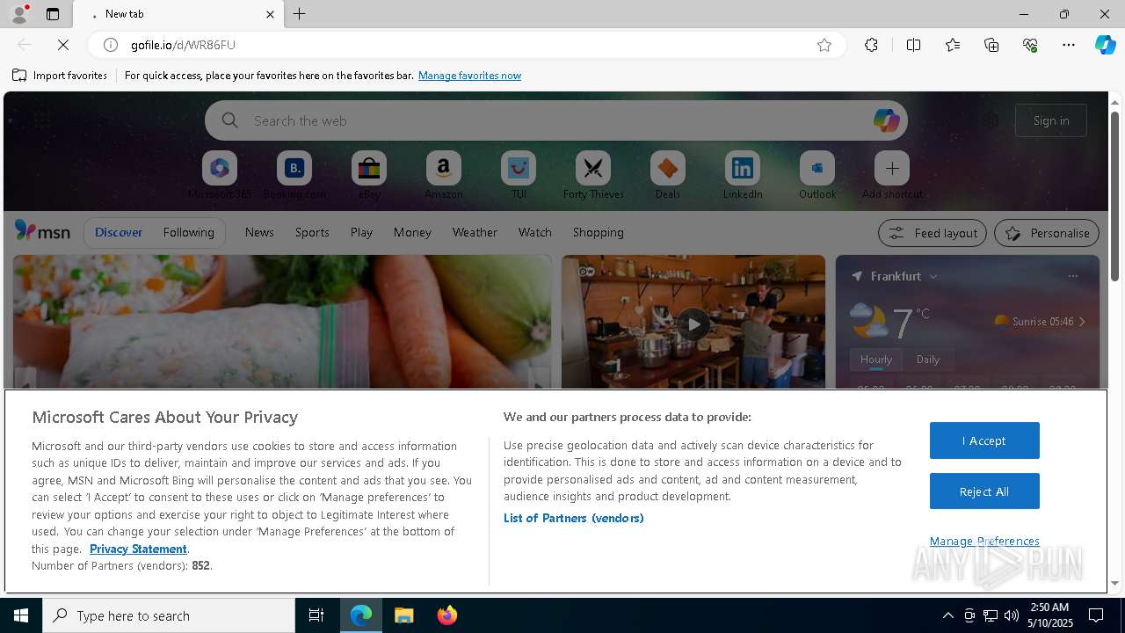This screenshot has width=1125, height=633.
Task: Open Settings and more ellipsis menu
Action: pyautogui.click(x=1069, y=45)
